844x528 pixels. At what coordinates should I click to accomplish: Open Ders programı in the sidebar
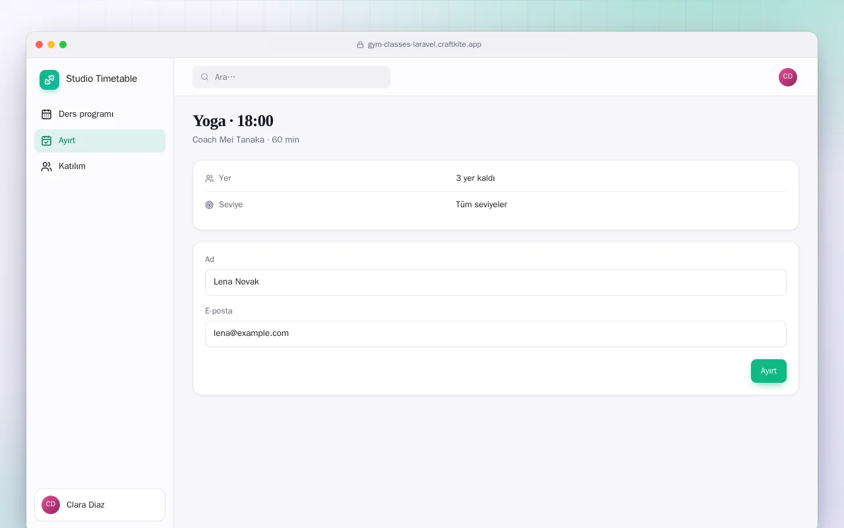pos(100,114)
